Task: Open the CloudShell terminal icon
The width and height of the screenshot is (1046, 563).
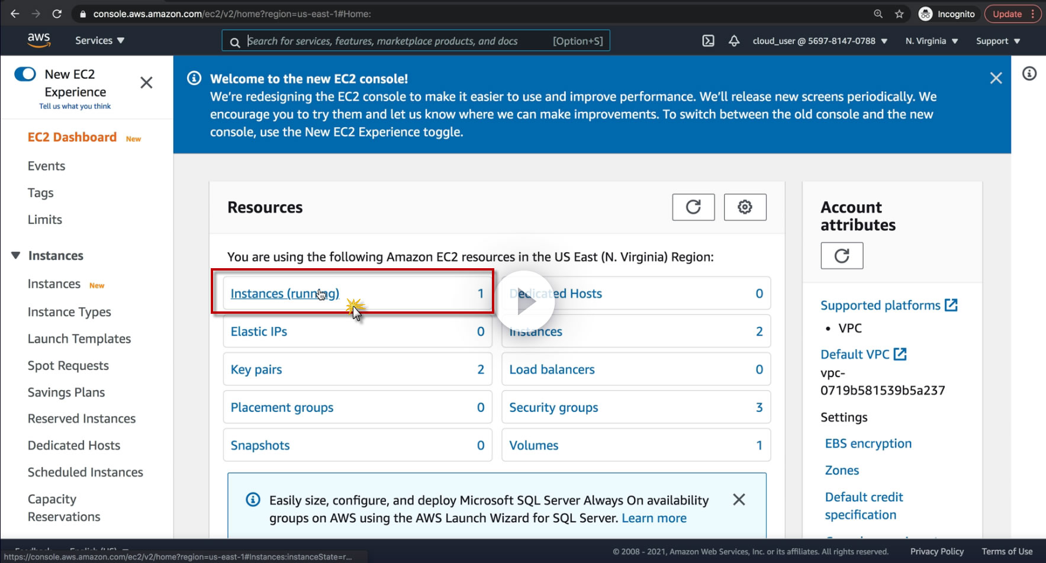Action: pyautogui.click(x=708, y=41)
